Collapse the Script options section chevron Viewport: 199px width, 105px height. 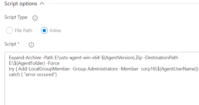(x=42, y=4)
